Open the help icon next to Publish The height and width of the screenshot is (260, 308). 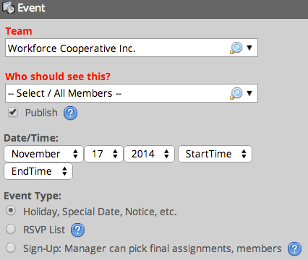[x=70, y=113]
